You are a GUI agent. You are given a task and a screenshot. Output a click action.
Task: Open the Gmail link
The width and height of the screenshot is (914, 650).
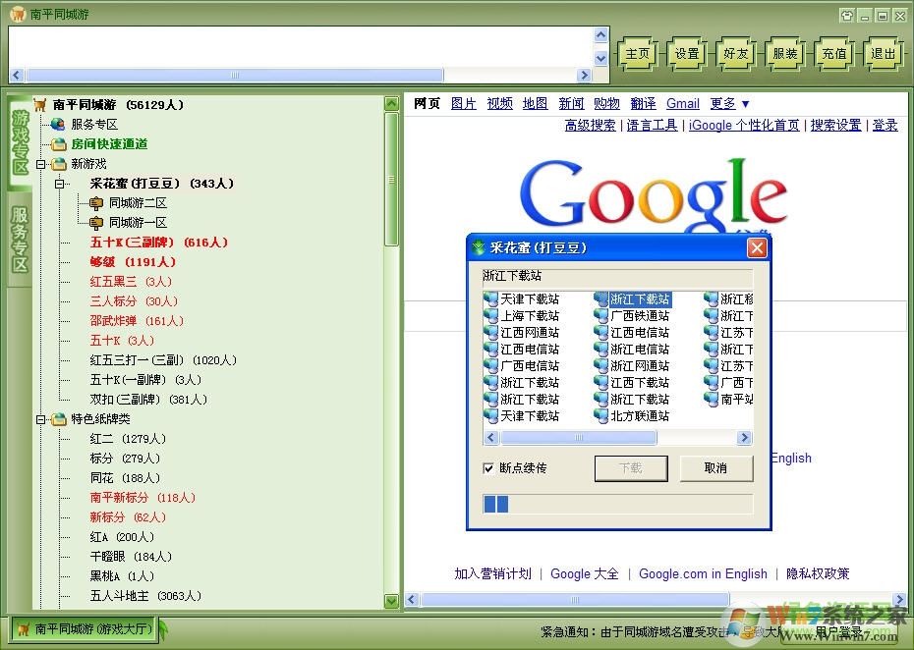[682, 103]
